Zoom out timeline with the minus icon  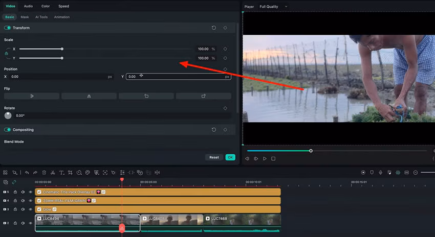(x=416, y=173)
